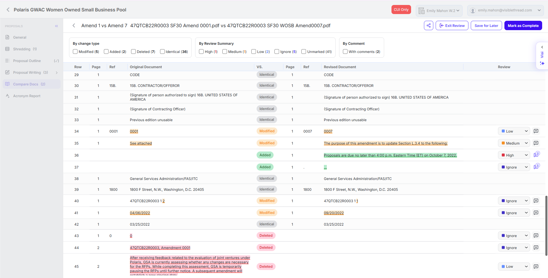Open row 35 review dropdown set to Medium

click(x=514, y=143)
